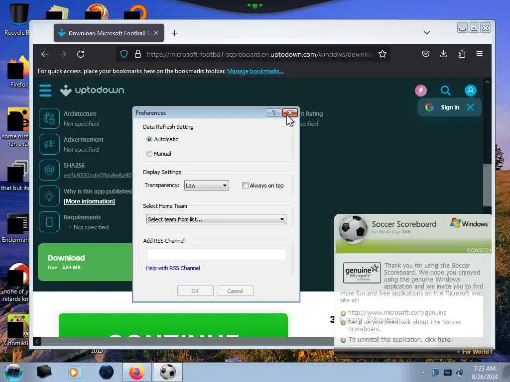Bookmark this page with the star icon
The image size is (510, 382).
(x=382, y=54)
